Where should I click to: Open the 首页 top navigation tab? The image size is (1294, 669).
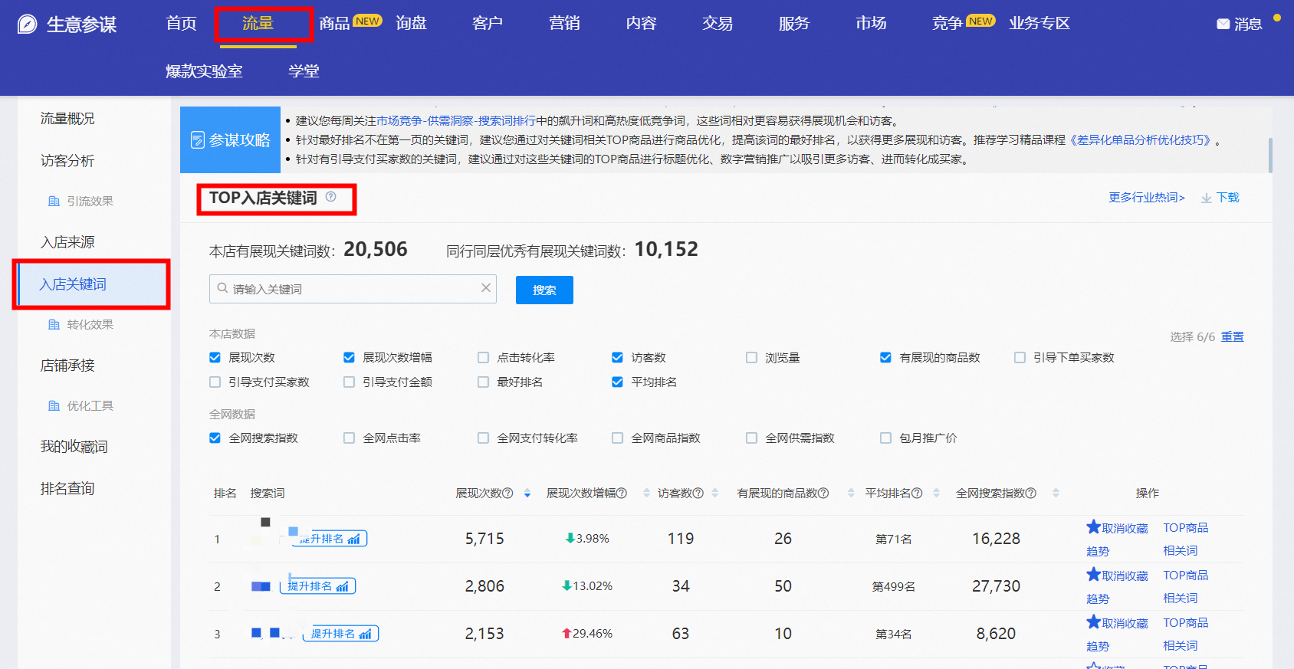point(182,23)
